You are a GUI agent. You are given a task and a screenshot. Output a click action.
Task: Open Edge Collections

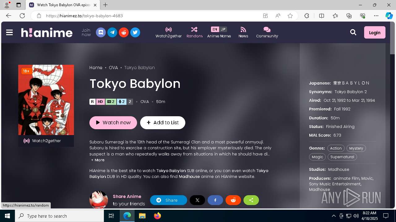tap(349, 16)
